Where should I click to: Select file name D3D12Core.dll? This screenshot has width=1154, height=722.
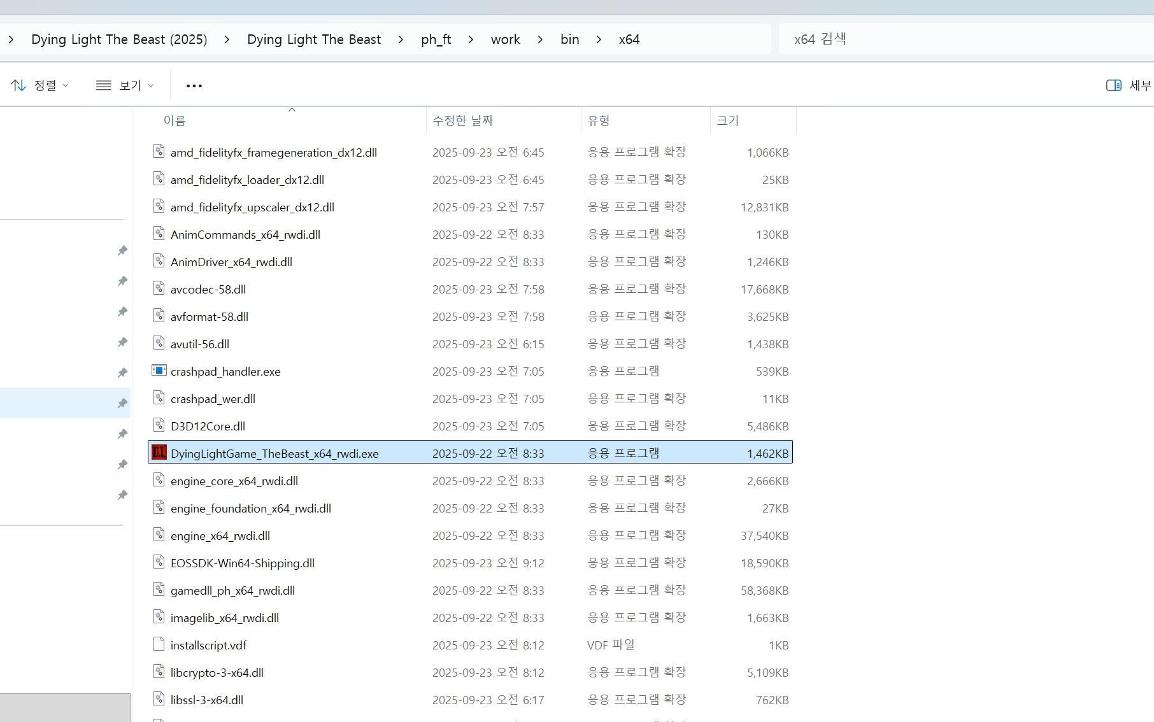(208, 426)
